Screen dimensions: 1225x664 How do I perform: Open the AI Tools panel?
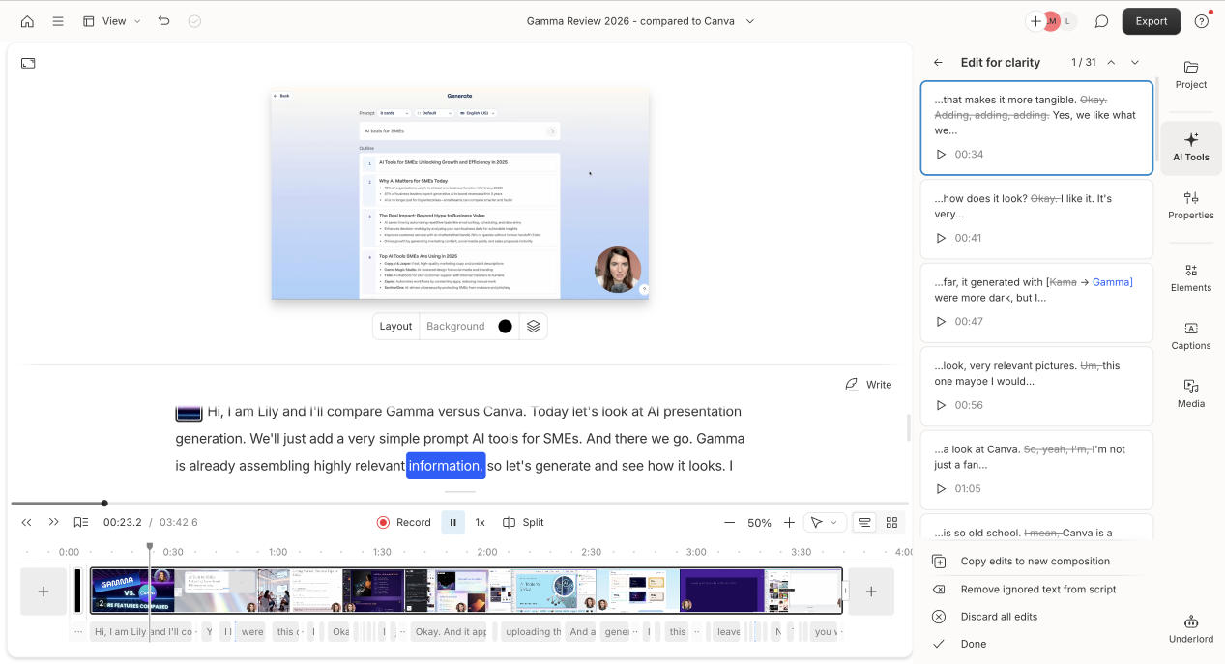coord(1190,147)
